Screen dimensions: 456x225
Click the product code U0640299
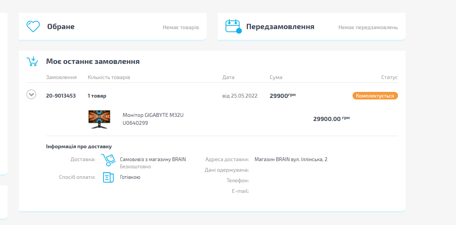coord(135,123)
